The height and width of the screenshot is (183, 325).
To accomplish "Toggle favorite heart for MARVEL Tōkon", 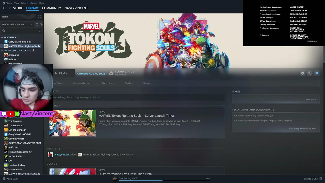I will (x=317, y=73).
